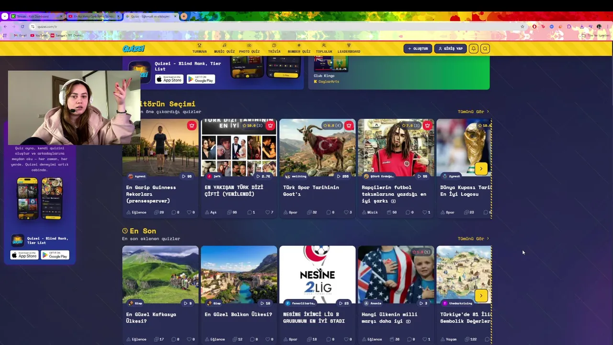The height and width of the screenshot is (345, 613).
Task: Open the Turnuva nav item
Action: tap(199, 48)
